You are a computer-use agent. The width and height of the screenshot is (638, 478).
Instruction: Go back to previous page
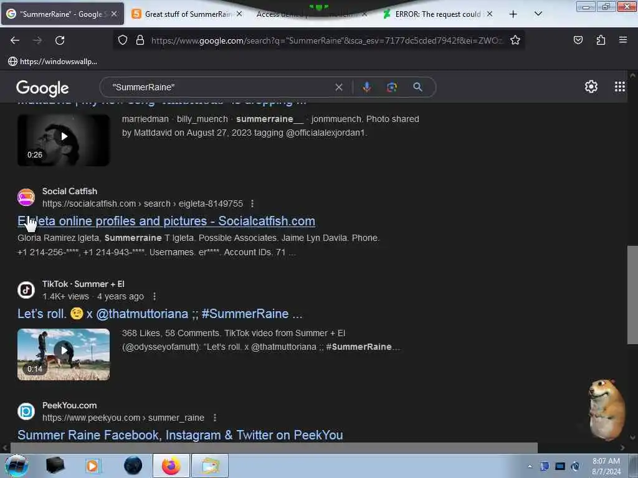(x=15, y=40)
